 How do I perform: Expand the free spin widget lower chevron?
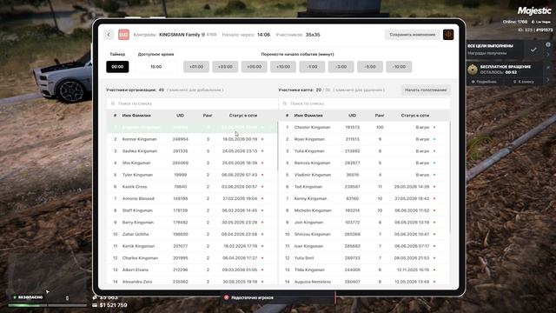pyautogui.click(x=548, y=80)
